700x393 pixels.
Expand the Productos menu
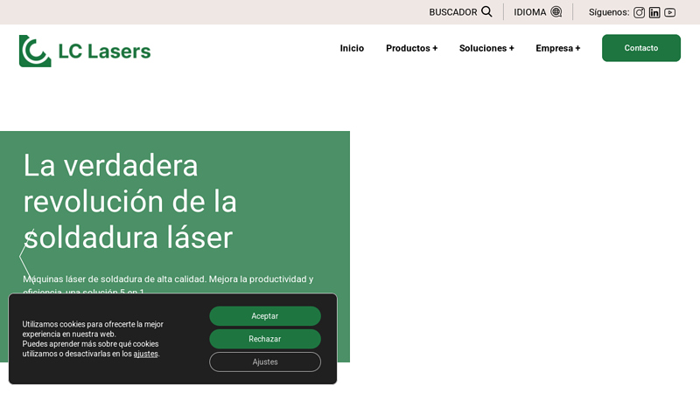pos(411,48)
